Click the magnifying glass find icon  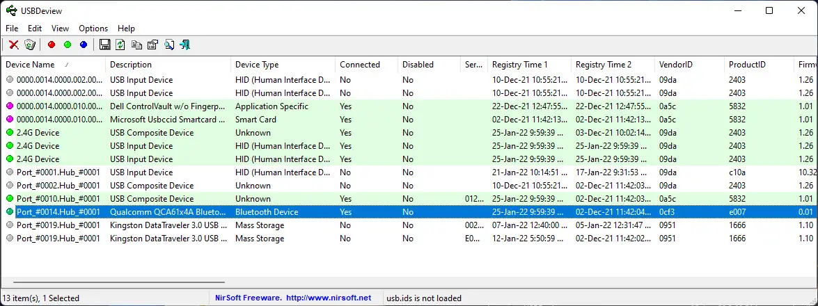[169, 45]
